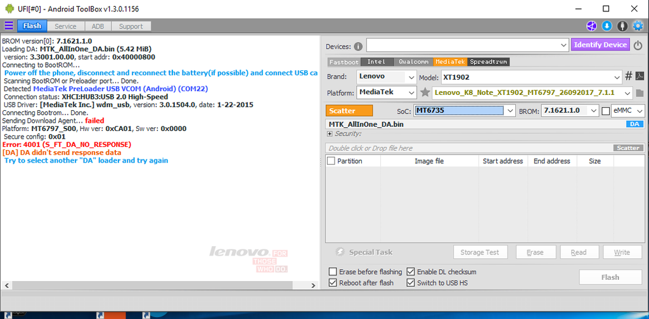Open the Platform dropdown showing MediaTek
This screenshot has width=649, height=319.
click(411, 92)
